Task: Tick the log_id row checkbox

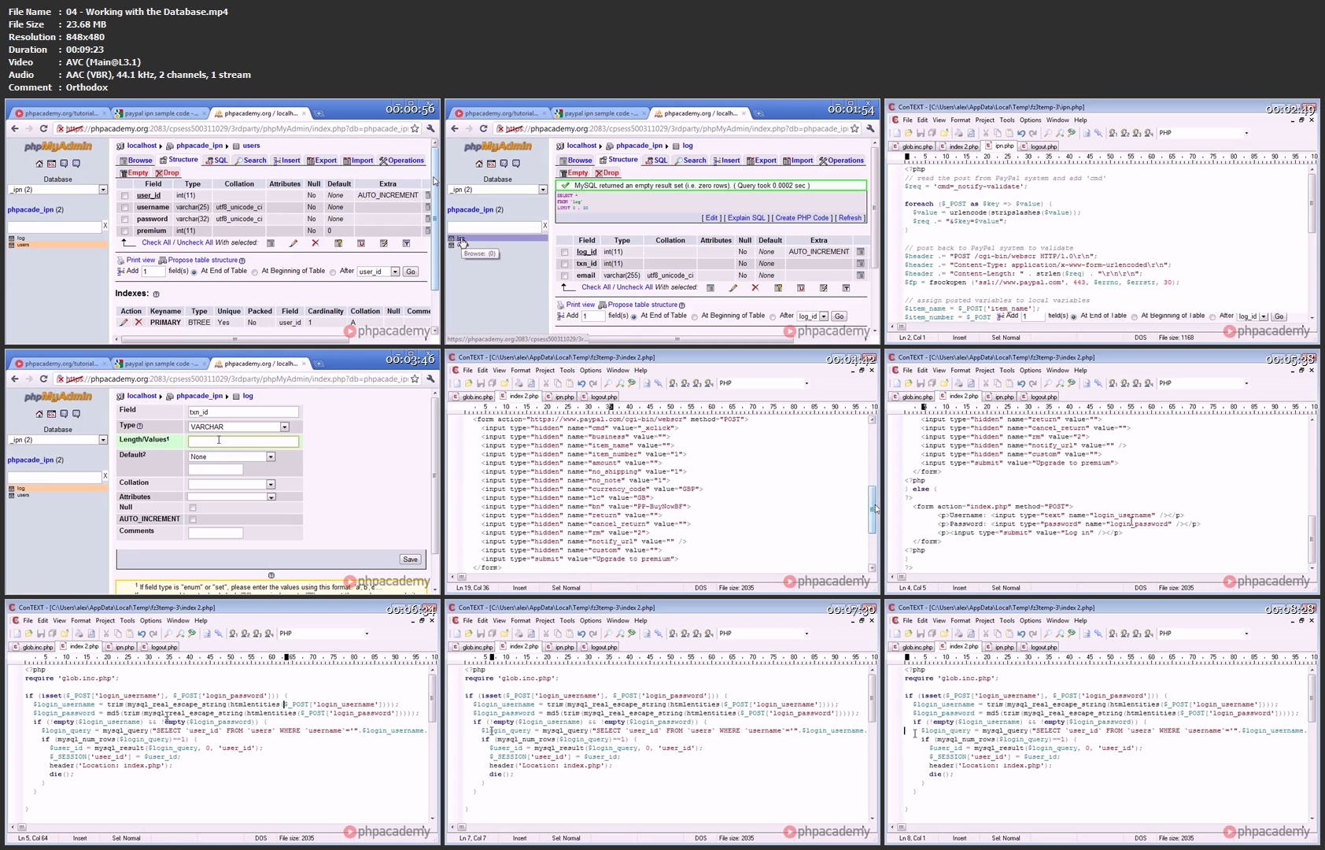Action: click(564, 253)
